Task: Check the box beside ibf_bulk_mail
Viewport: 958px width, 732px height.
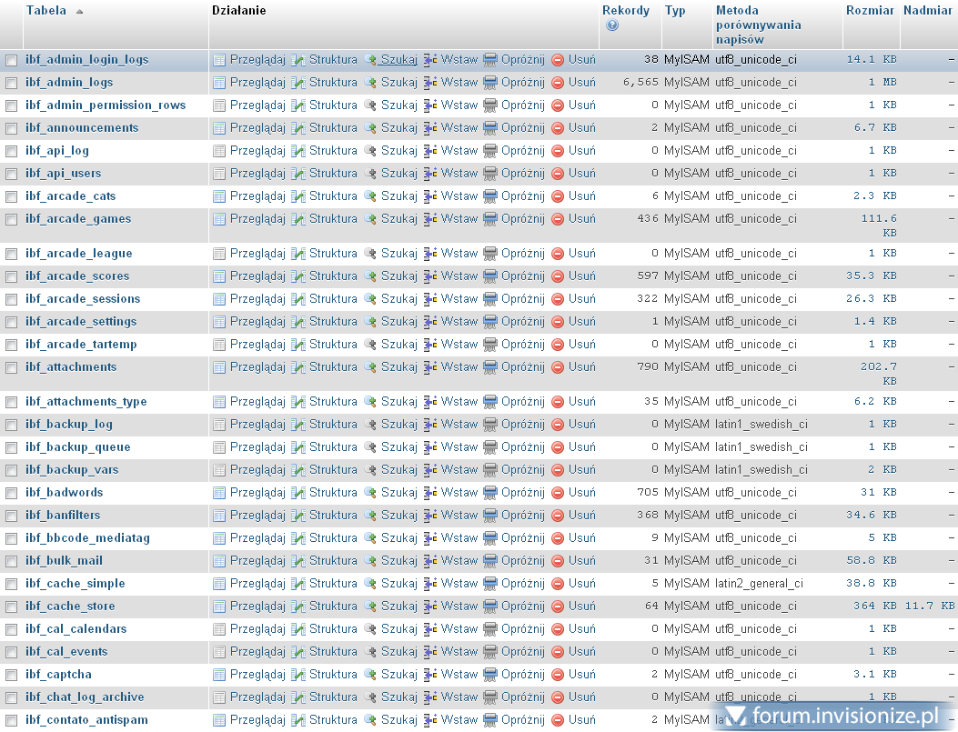Action: 12,562
